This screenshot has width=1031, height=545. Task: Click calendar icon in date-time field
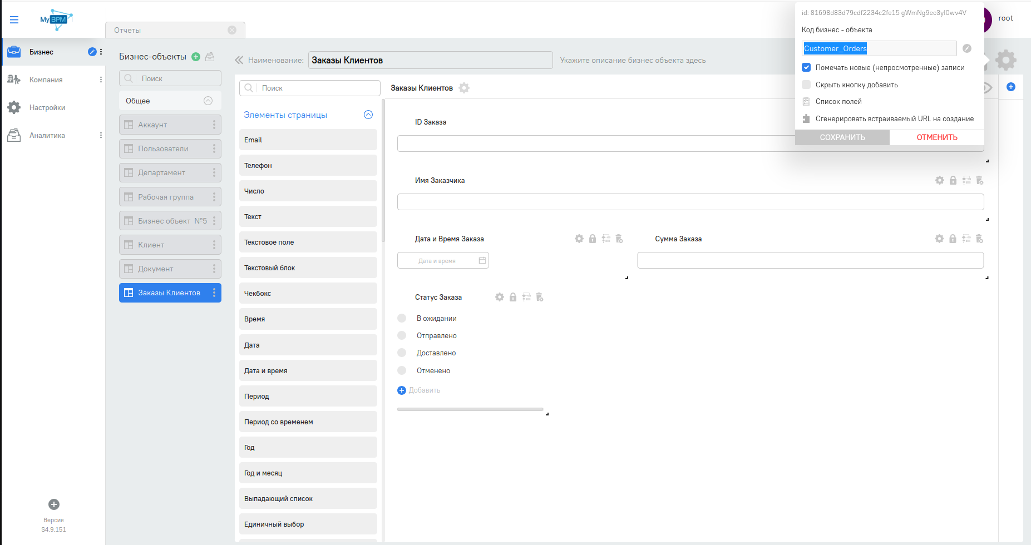482,260
